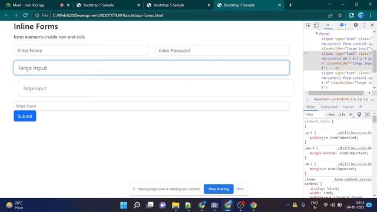Switch to the Computed tab
Image resolution: width=377 pixels, height=212 pixels.
pos(329,107)
